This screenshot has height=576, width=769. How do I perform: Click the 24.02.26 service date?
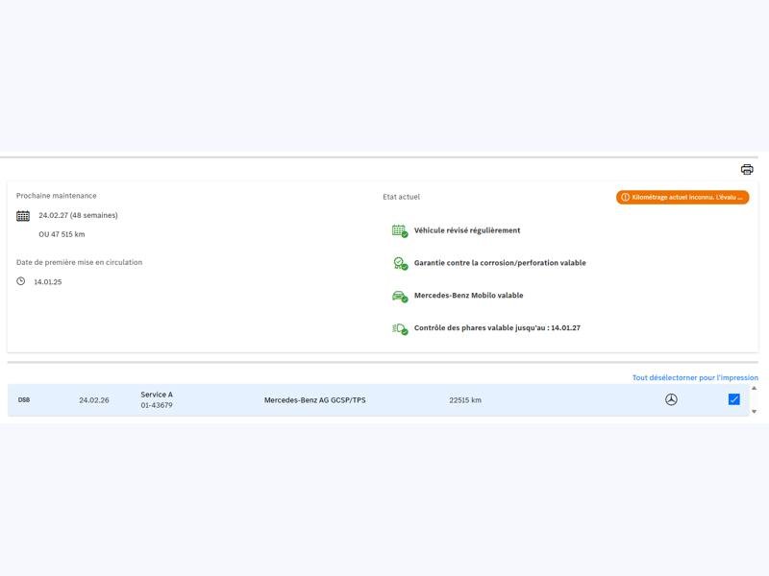94,400
